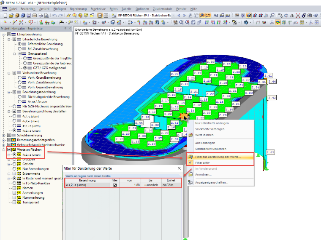Go to previous load case arrow
The width and height of the screenshot is (321, 240).
pos(179,16)
